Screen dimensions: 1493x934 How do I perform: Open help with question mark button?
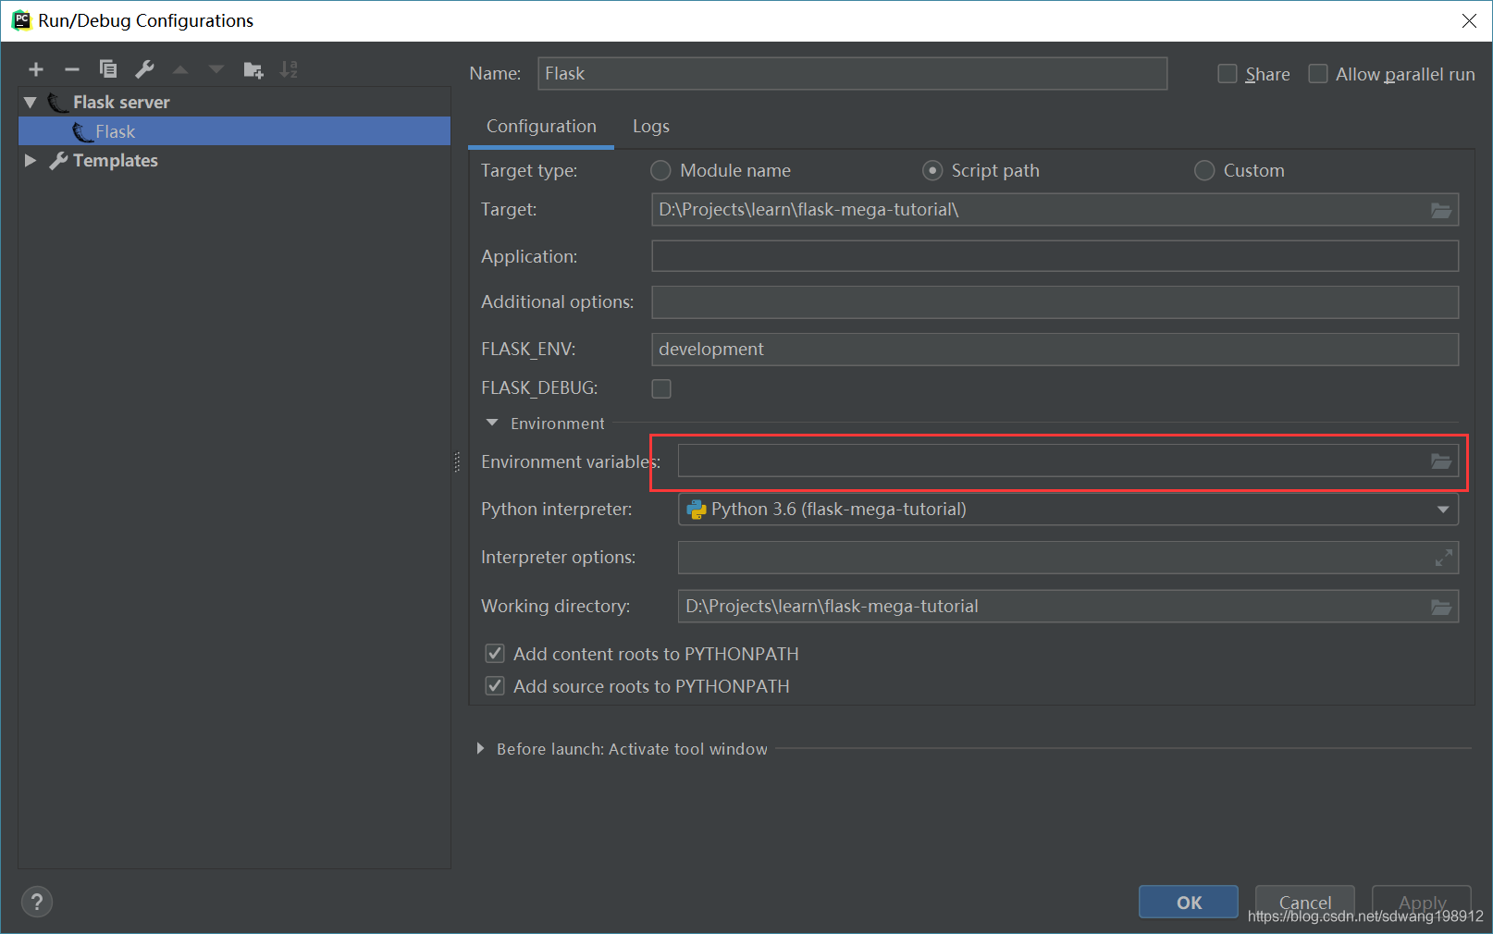[37, 902]
